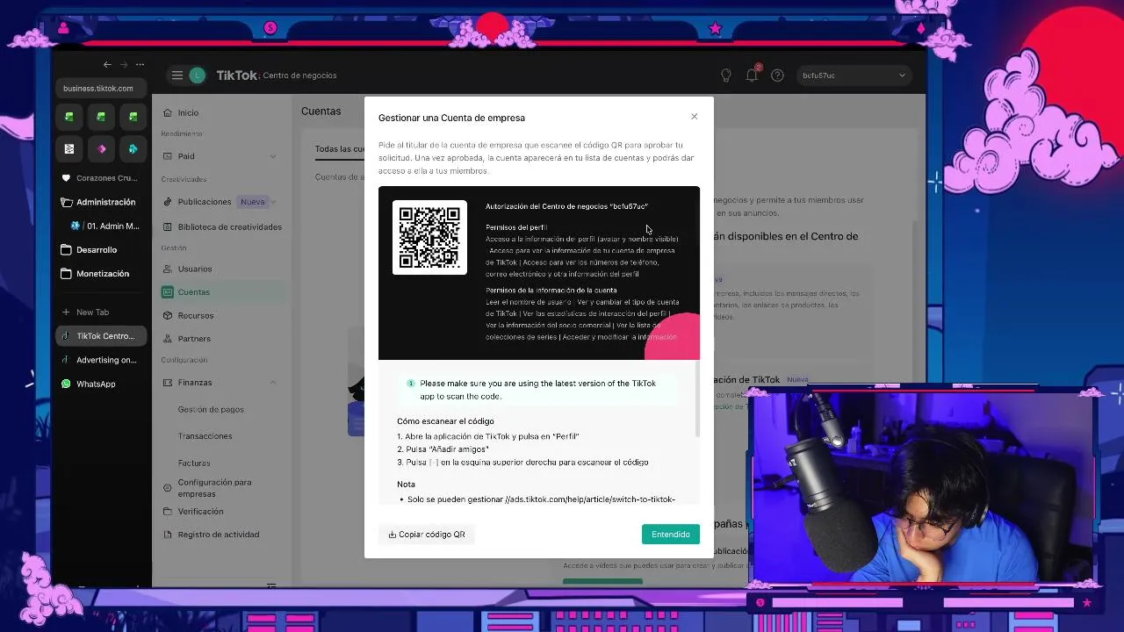The width and height of the screenshot is (1124, 632).
Task: Open the ads.tiktok.com help article link
Action: click(590, 499)
